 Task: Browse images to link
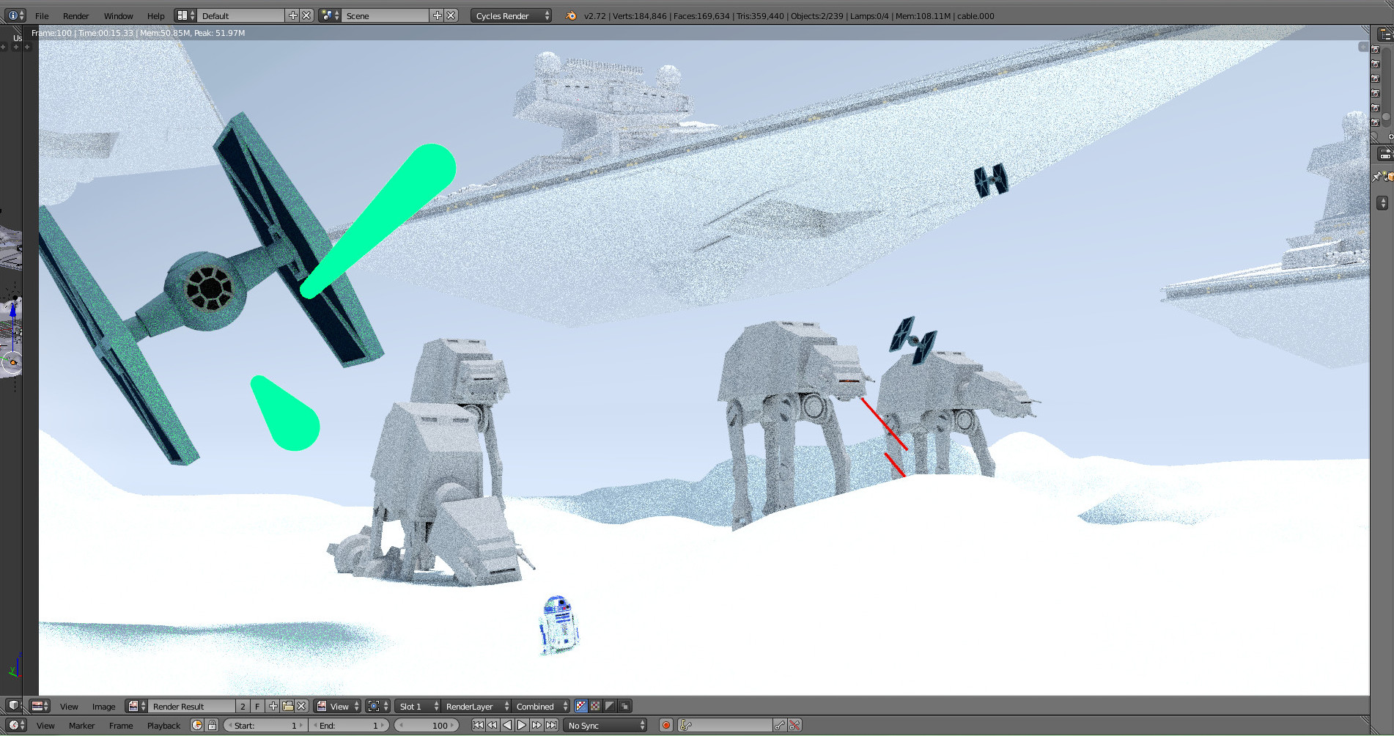(x=136, y=706)
